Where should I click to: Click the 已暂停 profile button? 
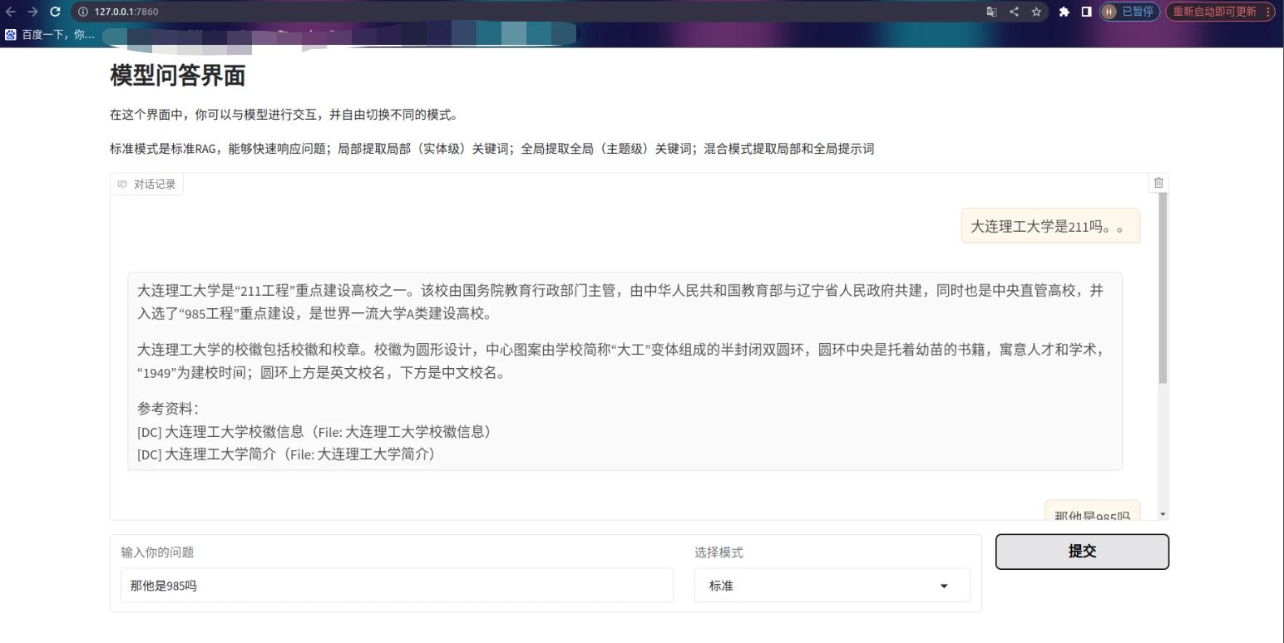click(x=1129, y=12)
